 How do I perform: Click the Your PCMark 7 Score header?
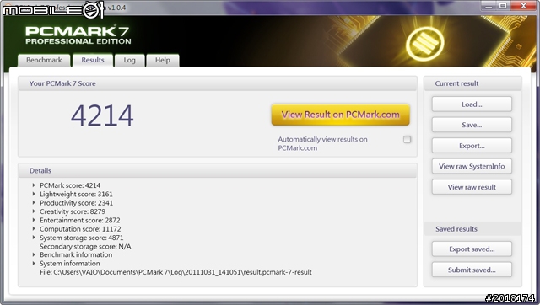point(218,83)
